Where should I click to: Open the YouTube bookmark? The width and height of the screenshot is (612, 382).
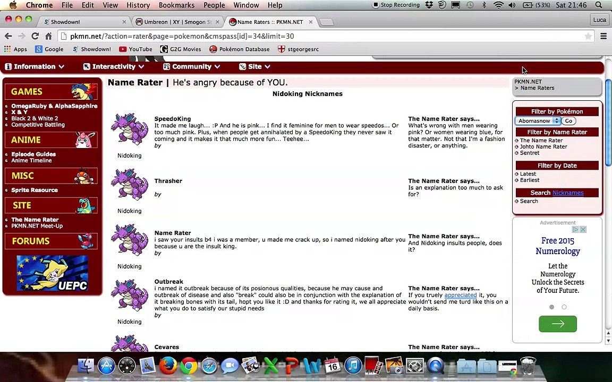tap(136, 49)
